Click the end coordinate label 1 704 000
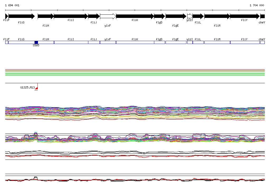270x188 pixels. point(257,5)
